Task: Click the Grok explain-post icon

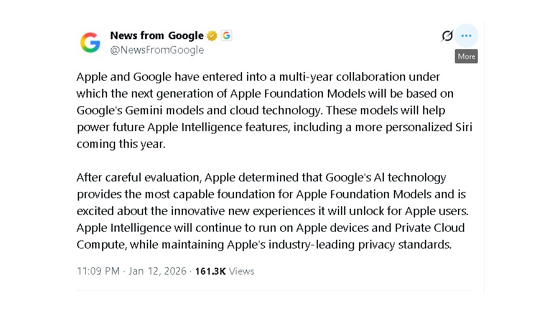Action: point(447,36)
